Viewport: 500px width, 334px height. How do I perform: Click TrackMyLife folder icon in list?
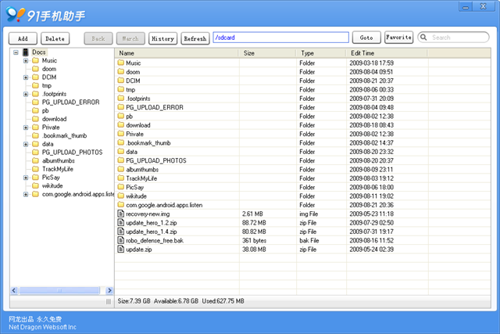(121, 178)
